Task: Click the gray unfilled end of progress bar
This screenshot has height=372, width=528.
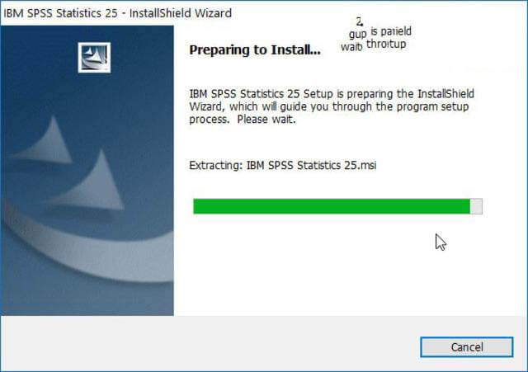Action: (476, 206)
